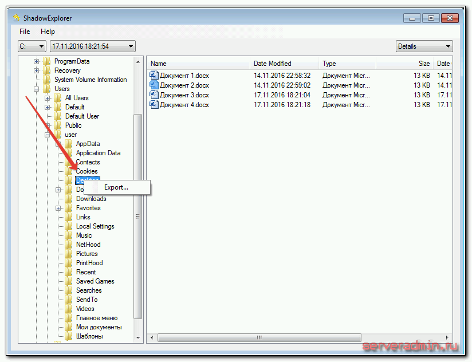
Task: Select Документ 4.docx in the file list
Action: pyautogui.click(x=184, y=105)
